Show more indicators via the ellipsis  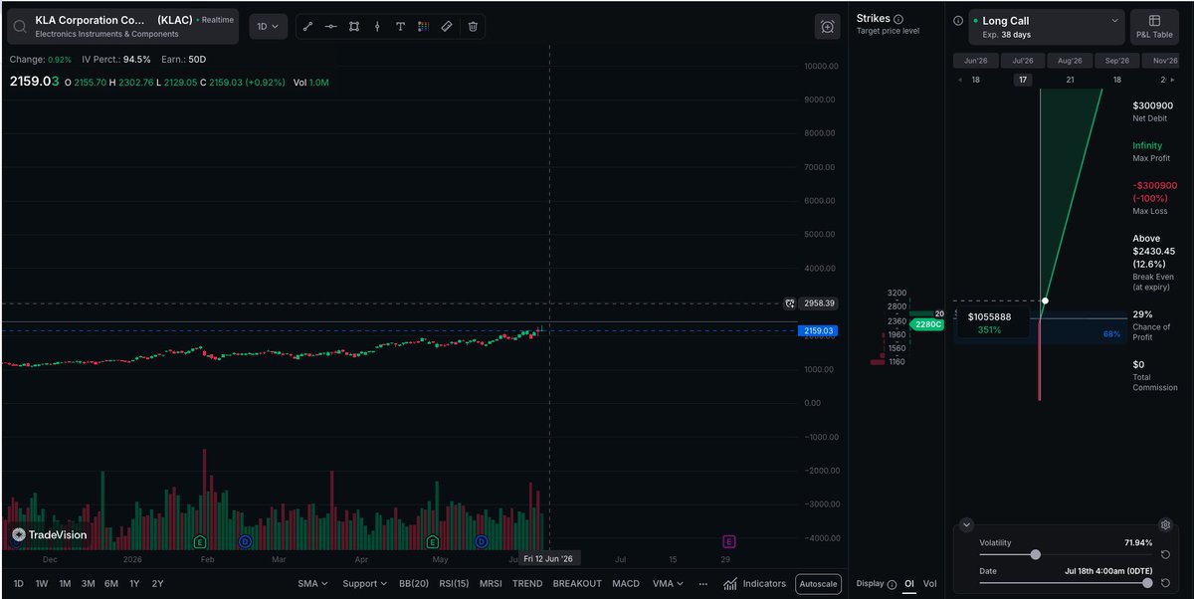click(705, 584)
